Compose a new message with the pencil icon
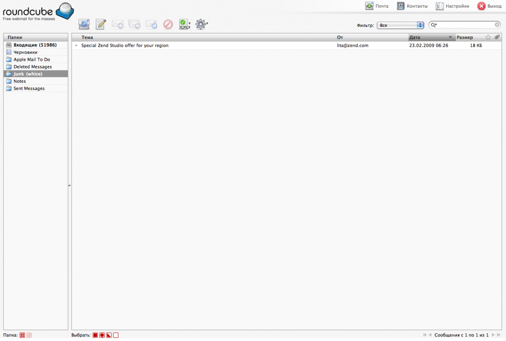The image size is (506, 341). click(101, 24)
